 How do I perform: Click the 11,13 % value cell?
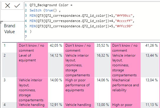pyautogui.click(x=150, y=105)
